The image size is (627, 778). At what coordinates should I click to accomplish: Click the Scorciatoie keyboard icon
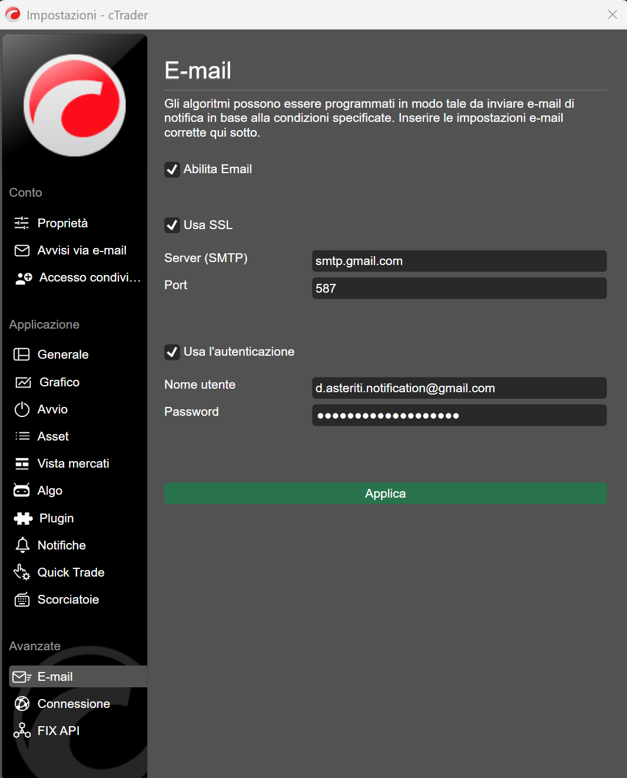point(22,600)
